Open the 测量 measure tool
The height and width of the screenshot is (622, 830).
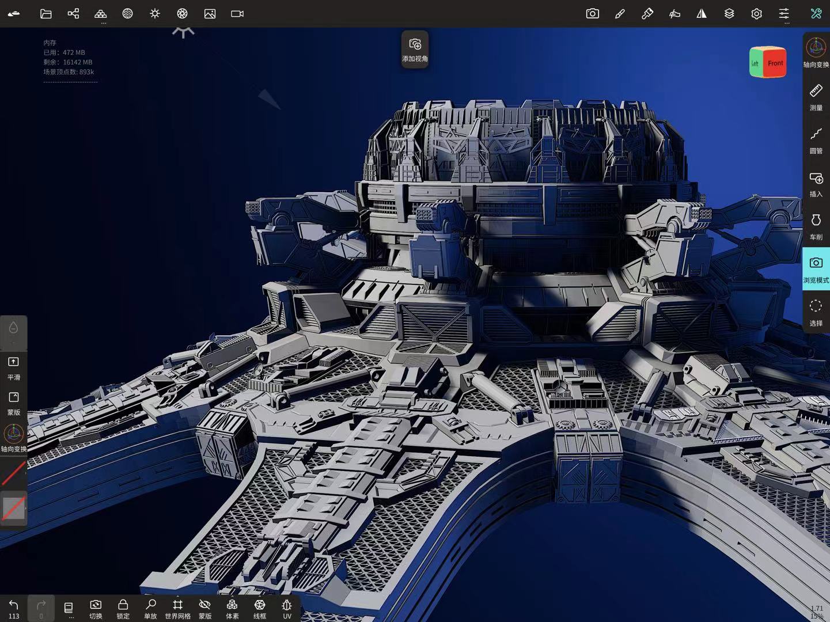click(x=816, y=97)
